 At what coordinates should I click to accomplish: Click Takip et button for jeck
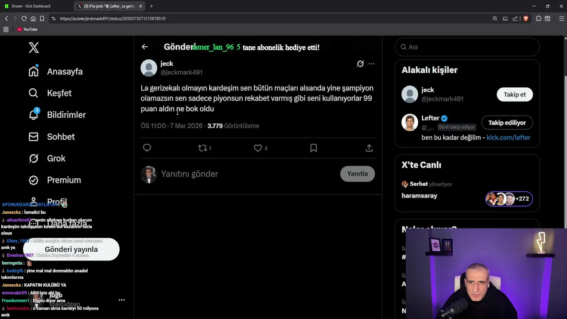515,94
